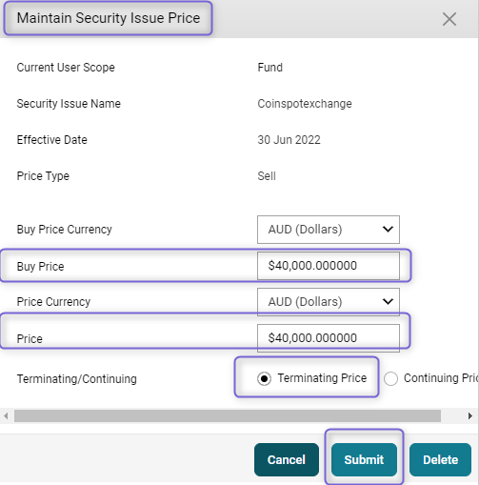Click the 30 Jun 2022 effective date
The image size is (479, 485).
289,140
